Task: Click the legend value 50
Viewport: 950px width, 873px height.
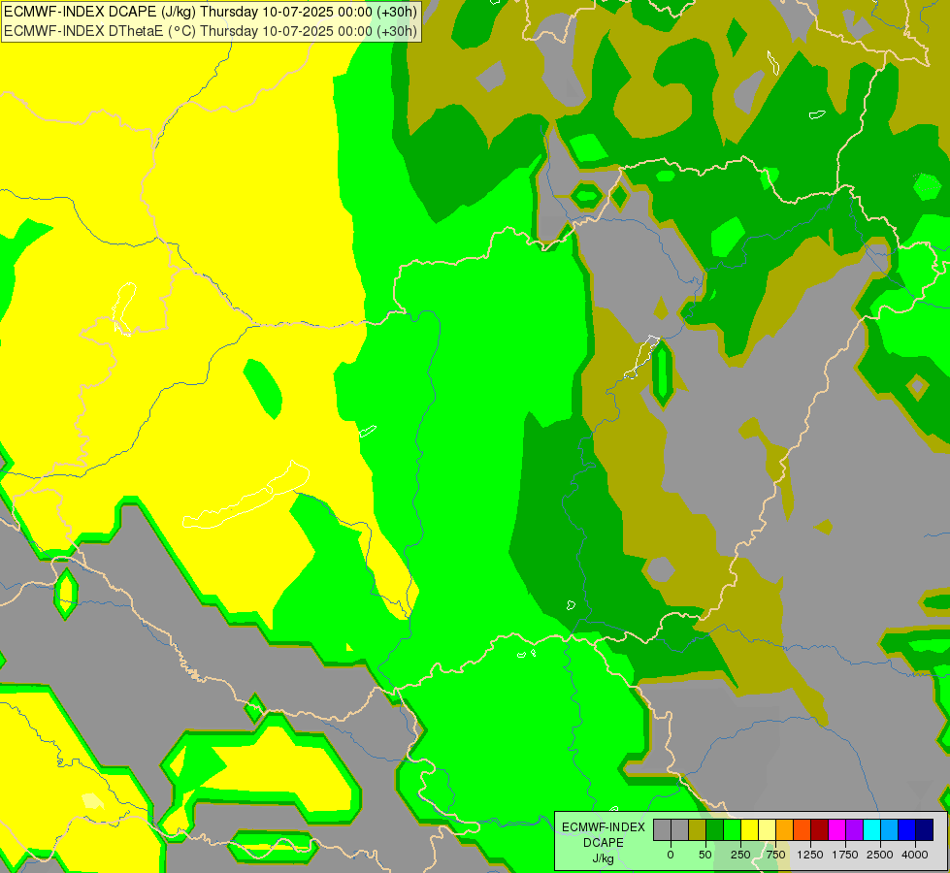Action: [x=705, y=855]
